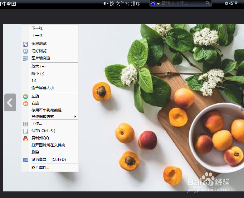This screenshot has width=244, height=198.
Task: Choose 适合屏幕大小 menu item
Action: pos(50,88)
